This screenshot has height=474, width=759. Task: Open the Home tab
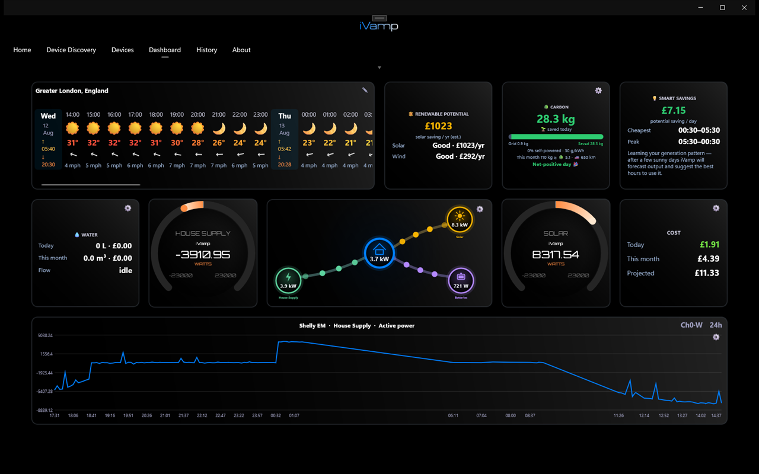pos(22,50)
